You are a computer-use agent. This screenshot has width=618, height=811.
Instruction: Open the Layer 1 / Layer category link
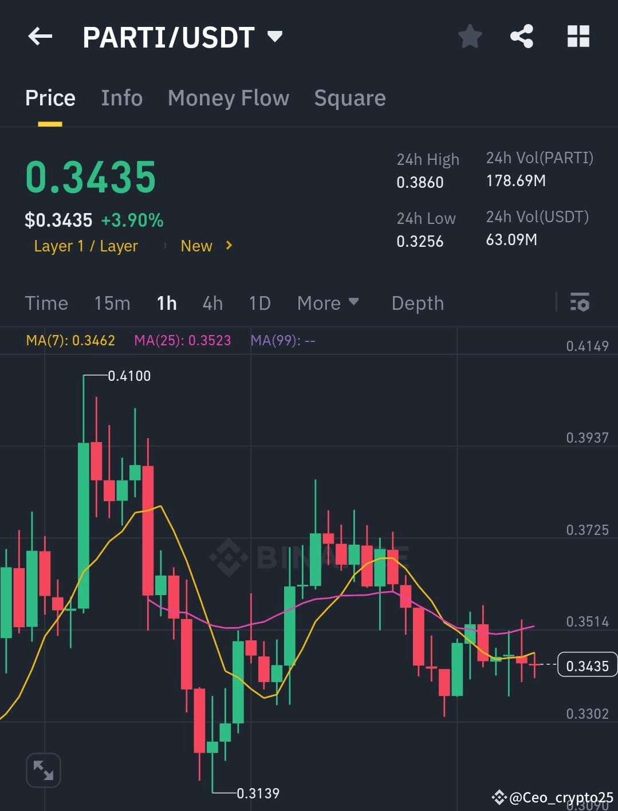(x=85, y=246)
